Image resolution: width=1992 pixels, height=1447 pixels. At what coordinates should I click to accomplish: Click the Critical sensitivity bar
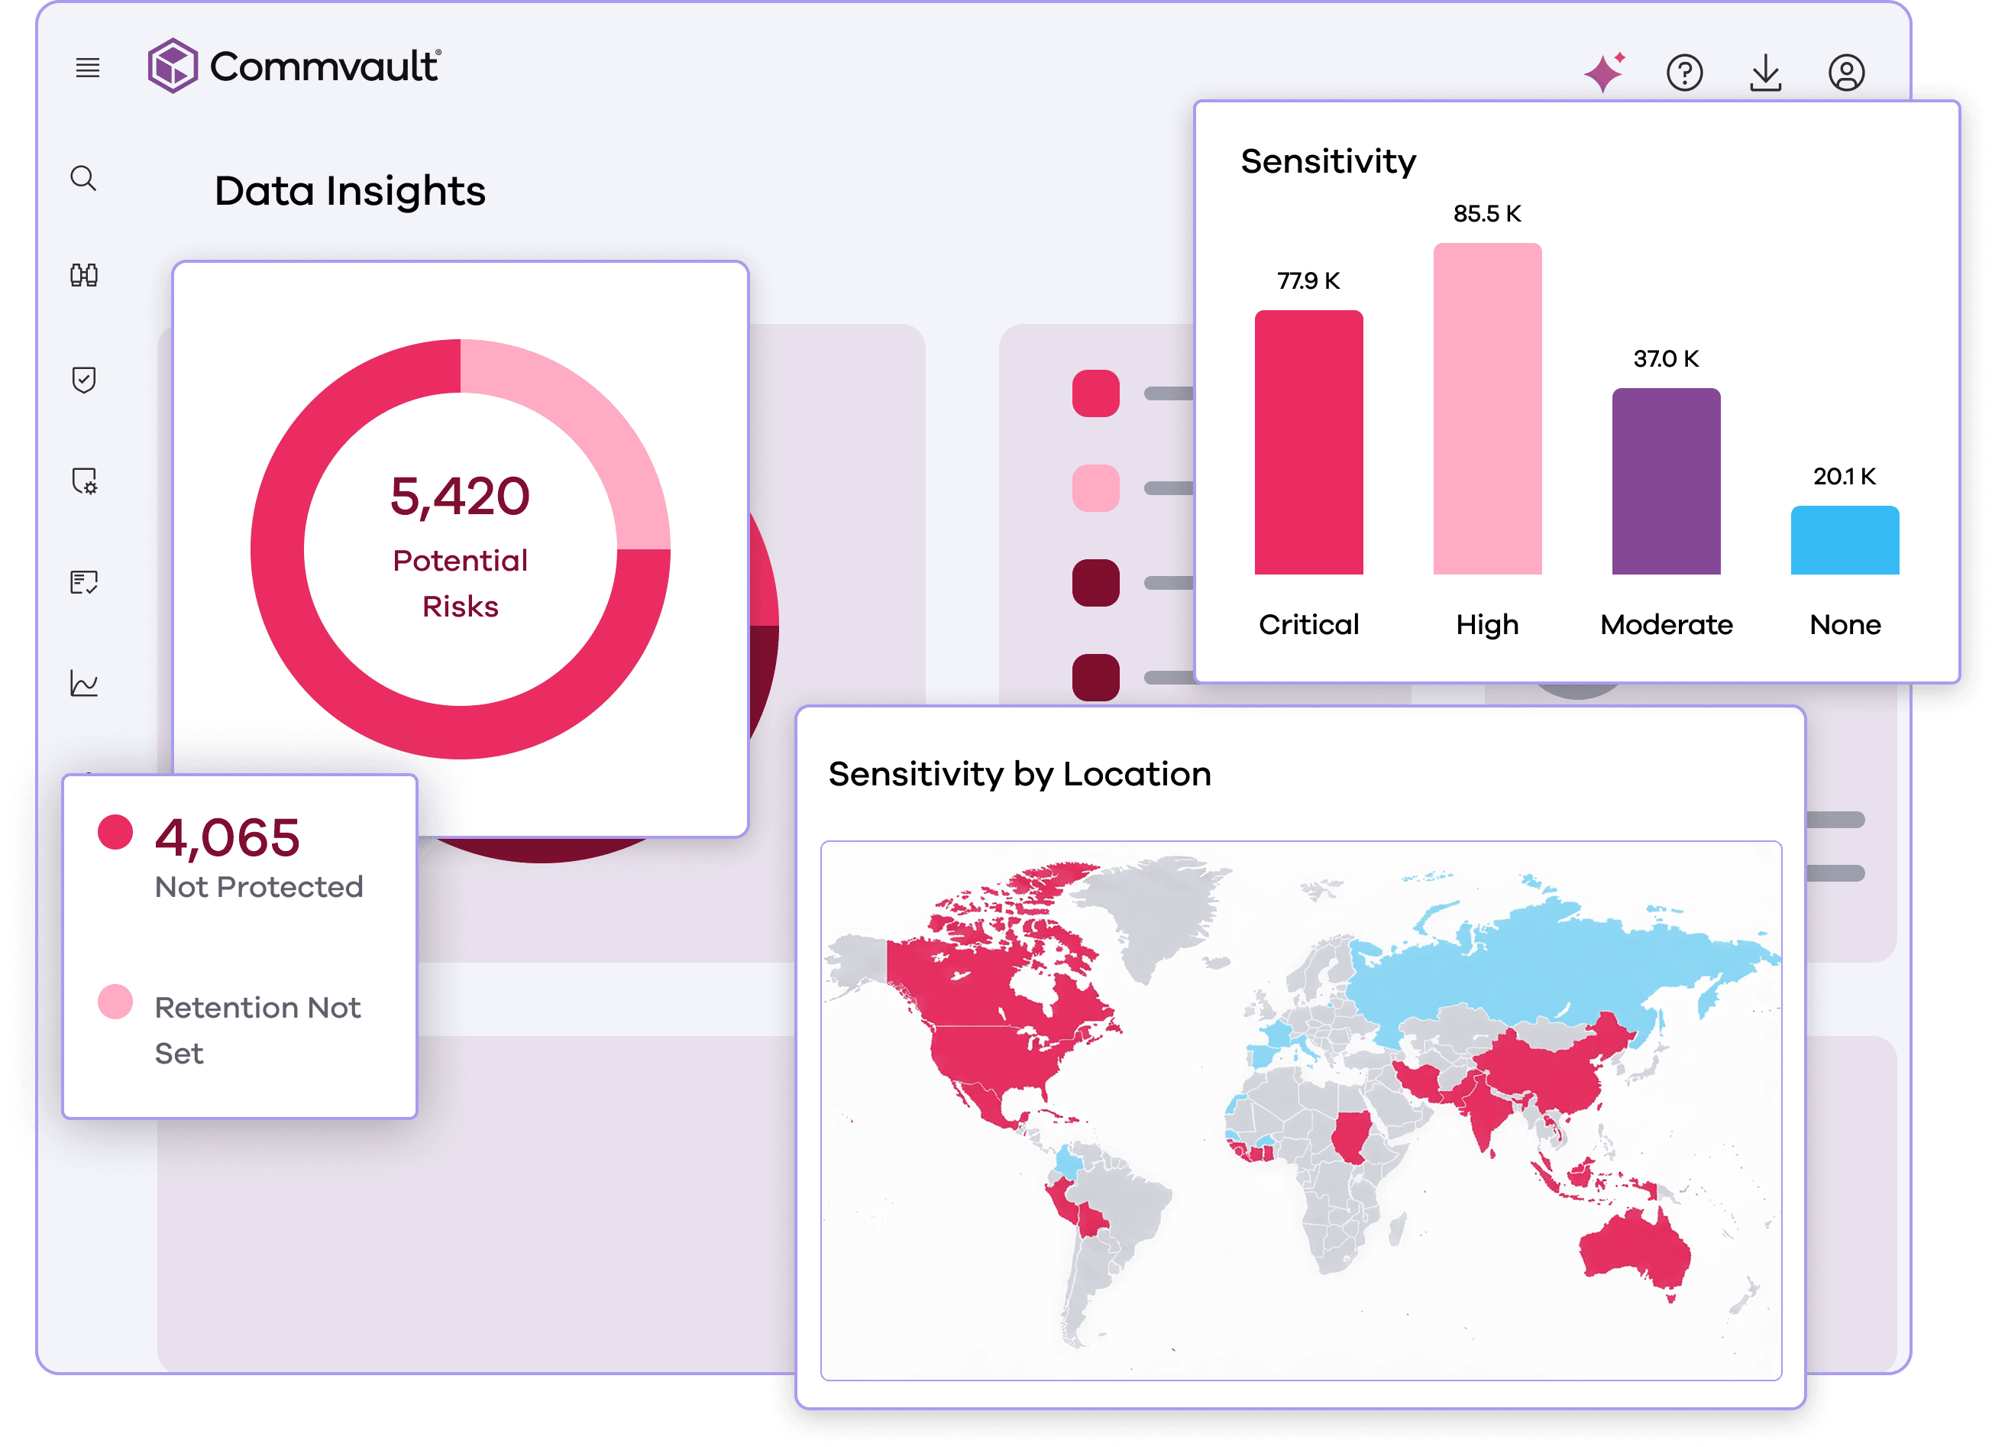pyautogui.click(x=1308, y=443)
